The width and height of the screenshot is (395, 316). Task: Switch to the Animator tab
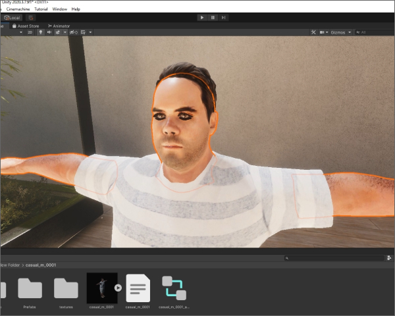59,26
